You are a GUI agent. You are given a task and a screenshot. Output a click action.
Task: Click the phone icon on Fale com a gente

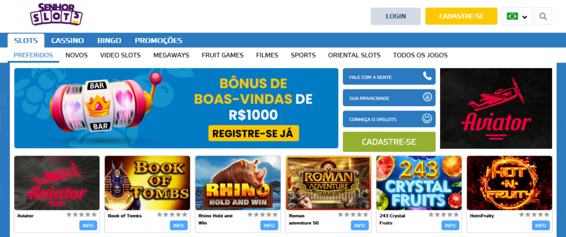[x=427, y=76]
